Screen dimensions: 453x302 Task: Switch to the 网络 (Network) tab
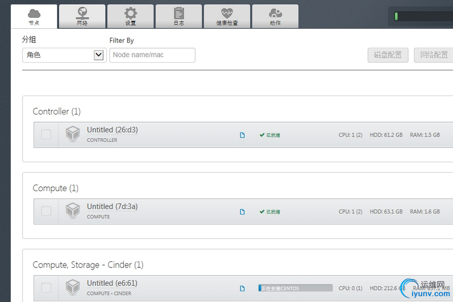click(x=82, y=17)
